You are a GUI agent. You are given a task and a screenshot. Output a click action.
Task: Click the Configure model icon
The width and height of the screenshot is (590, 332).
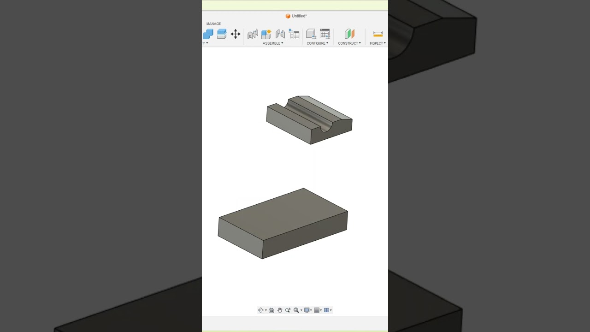tap(311, 34)
